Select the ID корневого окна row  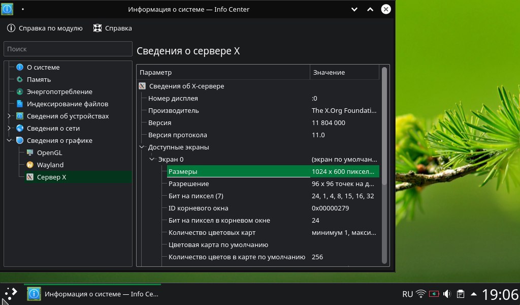pyautogui.click(x=273, y=208)
